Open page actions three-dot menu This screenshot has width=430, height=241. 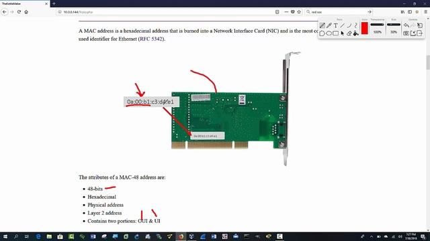pyautogui.click(x=286, y=12)
